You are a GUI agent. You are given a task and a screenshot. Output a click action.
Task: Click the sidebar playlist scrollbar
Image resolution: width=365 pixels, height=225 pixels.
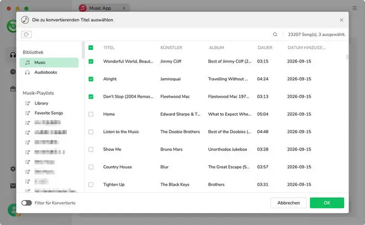click(83, 50)
